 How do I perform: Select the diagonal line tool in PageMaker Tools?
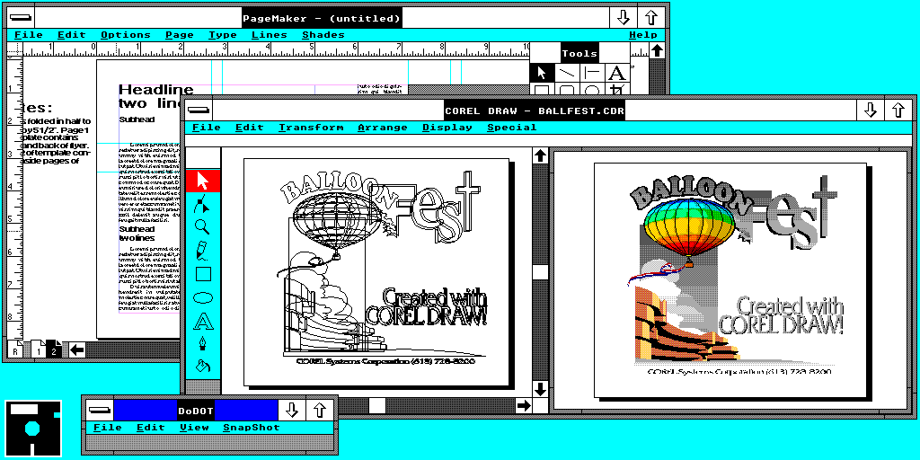(567, 73)
